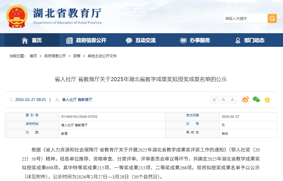Click the national emblem logo
The image size is (283, 181).
click(17, 16)
